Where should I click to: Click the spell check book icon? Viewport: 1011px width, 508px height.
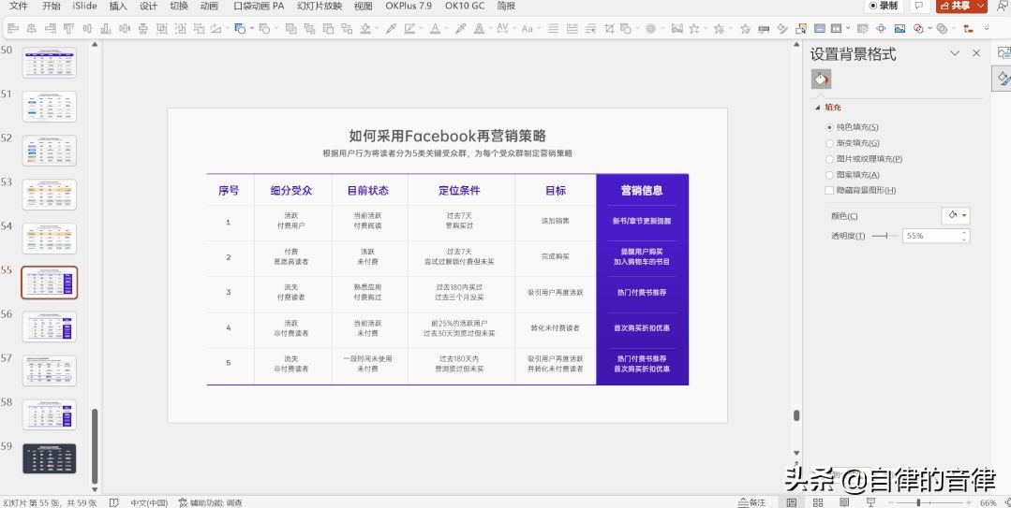[114, 502]
